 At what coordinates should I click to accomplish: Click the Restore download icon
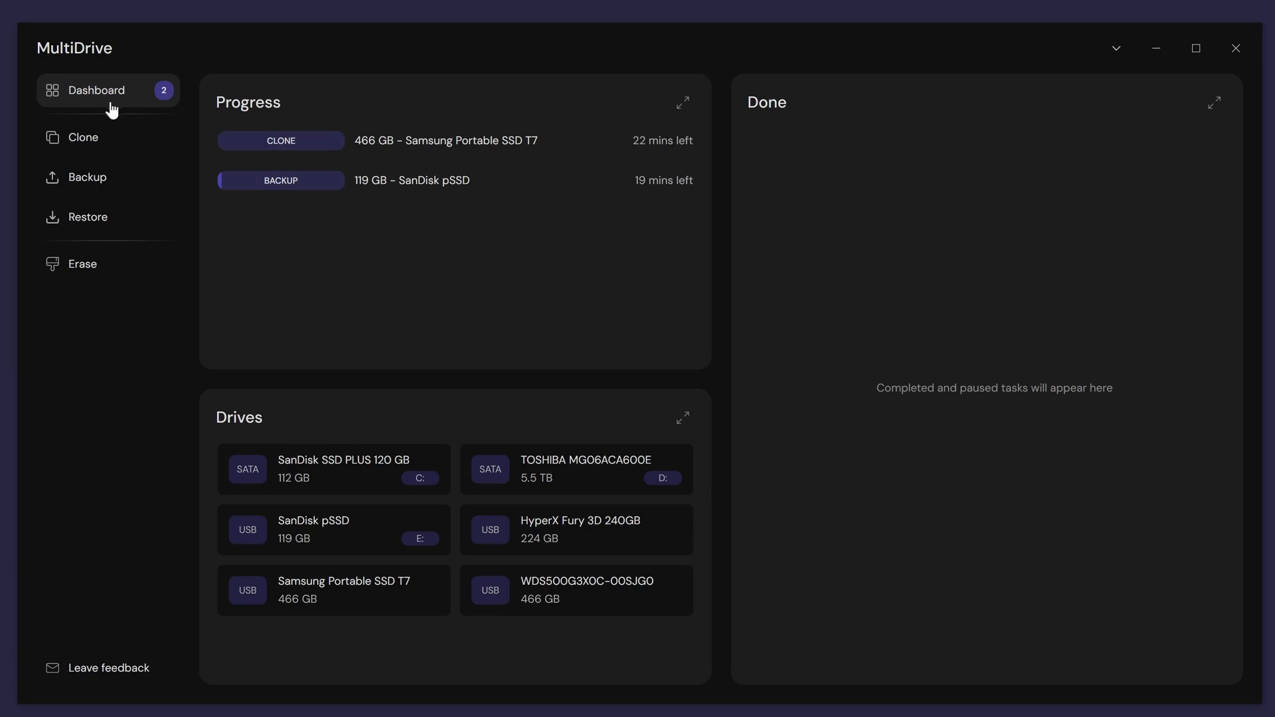tap(52, 217)
